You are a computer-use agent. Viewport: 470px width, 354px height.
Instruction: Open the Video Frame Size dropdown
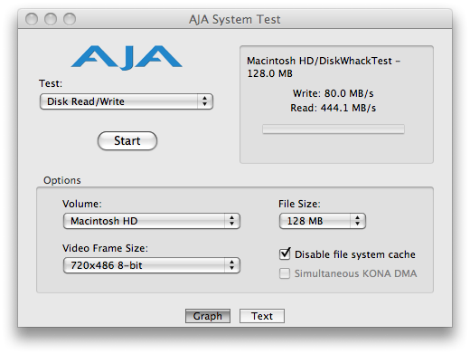tap(152, 265)
